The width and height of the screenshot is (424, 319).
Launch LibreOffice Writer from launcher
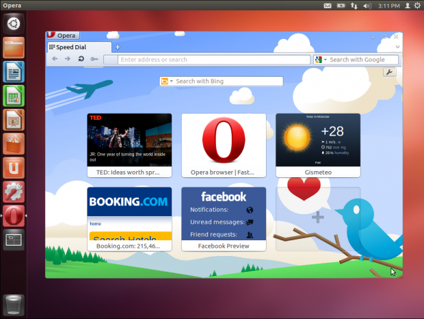tap(14, 72)
